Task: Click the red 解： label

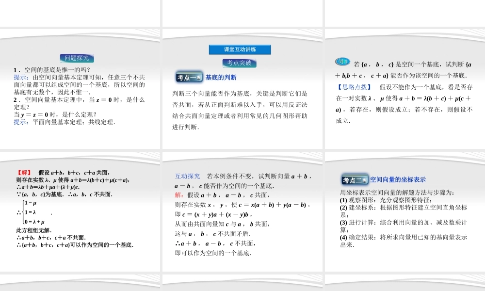Action: pos(179,195)
